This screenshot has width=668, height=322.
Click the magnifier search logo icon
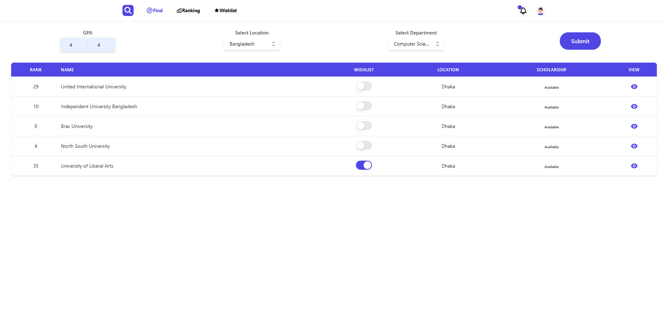tap(128, 10)
